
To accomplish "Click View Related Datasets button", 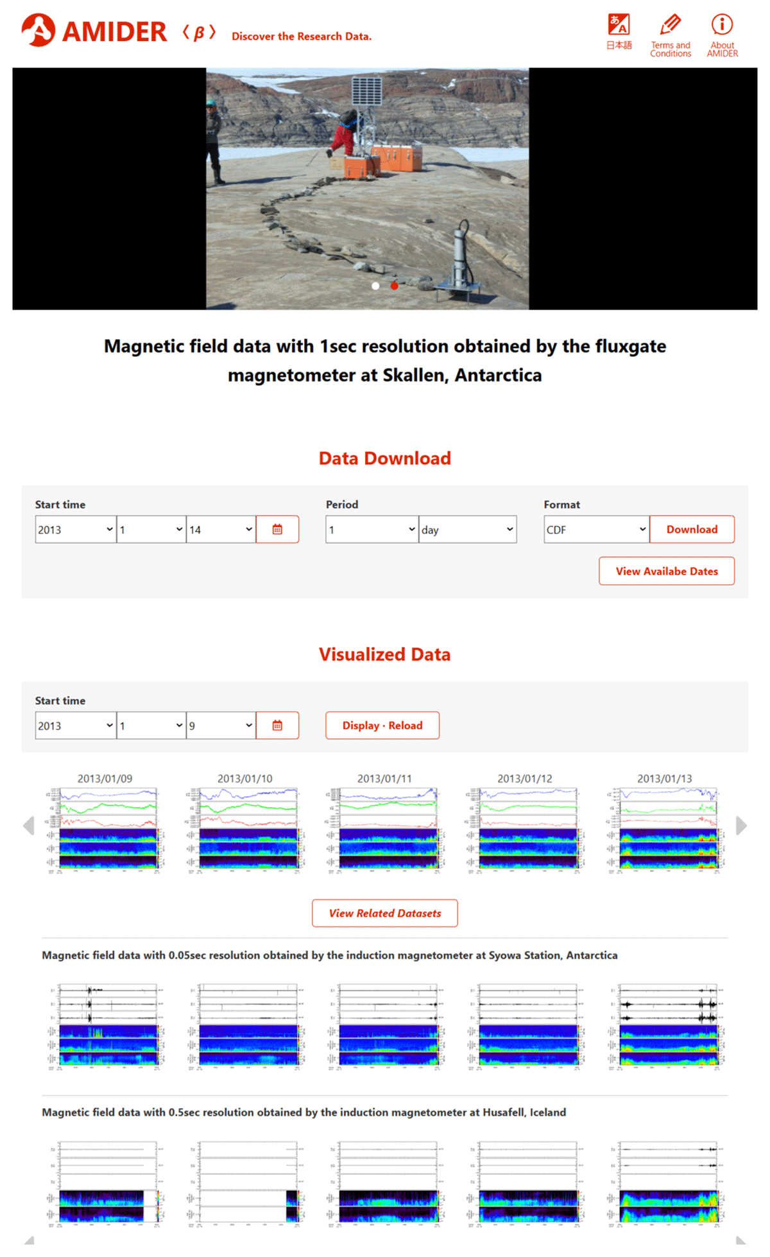I will 385,914.
